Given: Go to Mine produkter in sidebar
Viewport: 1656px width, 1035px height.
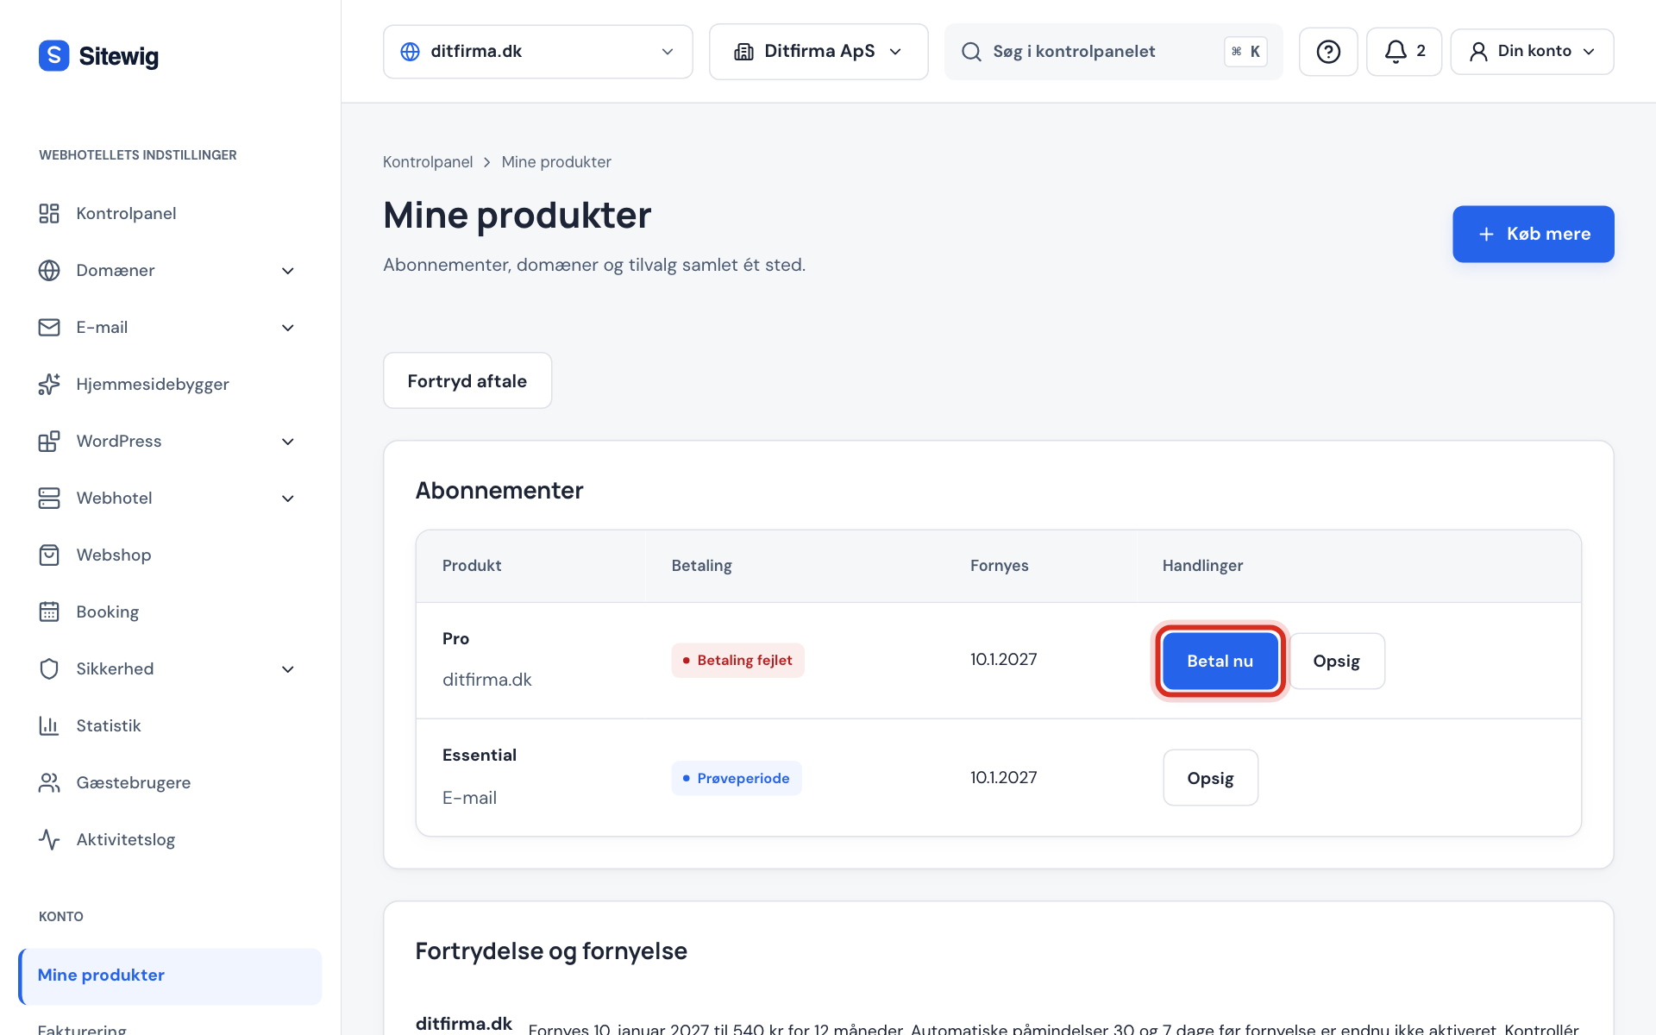Looking at the screenshot, I should click(x=170, y=975).
